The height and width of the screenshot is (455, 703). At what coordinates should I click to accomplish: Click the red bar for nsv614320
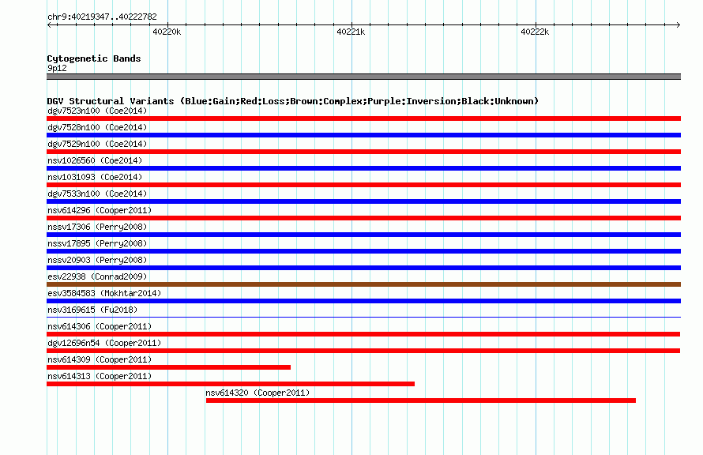coord(420,400)
